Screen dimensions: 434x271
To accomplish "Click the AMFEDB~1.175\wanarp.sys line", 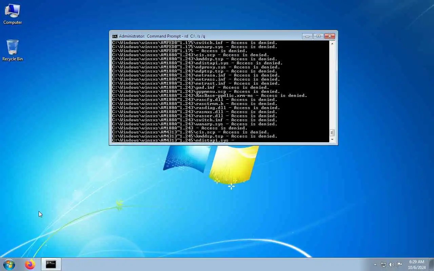I will [195, 47].
